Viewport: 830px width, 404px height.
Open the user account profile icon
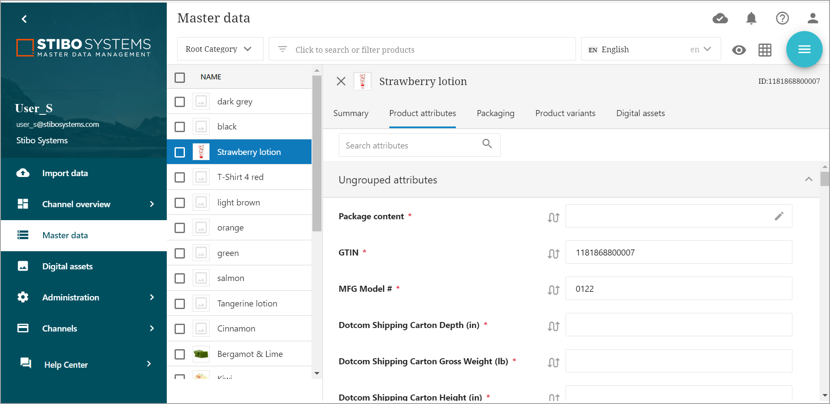[813, 18]
